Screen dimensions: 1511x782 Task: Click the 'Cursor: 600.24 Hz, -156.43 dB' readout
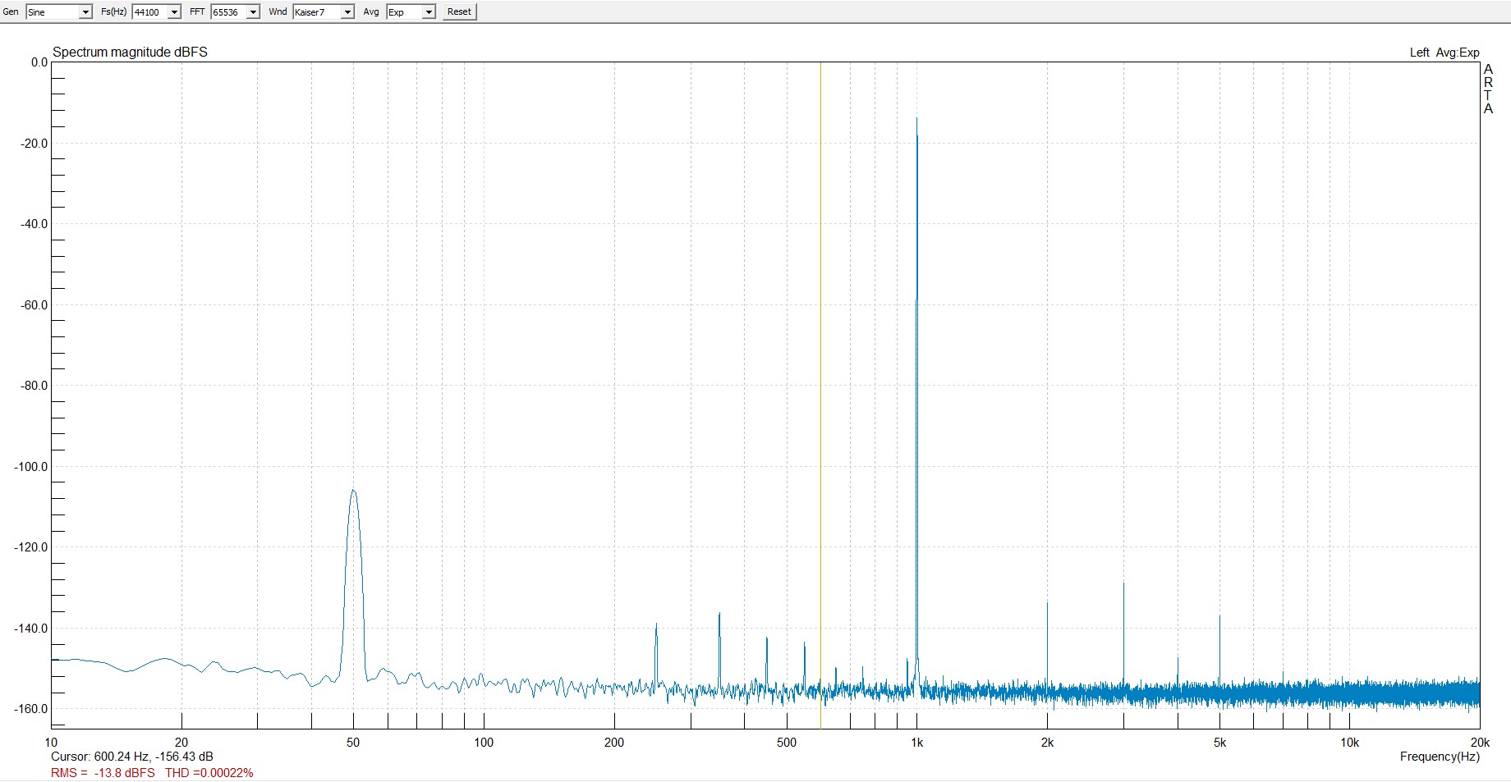click(132, 757)
